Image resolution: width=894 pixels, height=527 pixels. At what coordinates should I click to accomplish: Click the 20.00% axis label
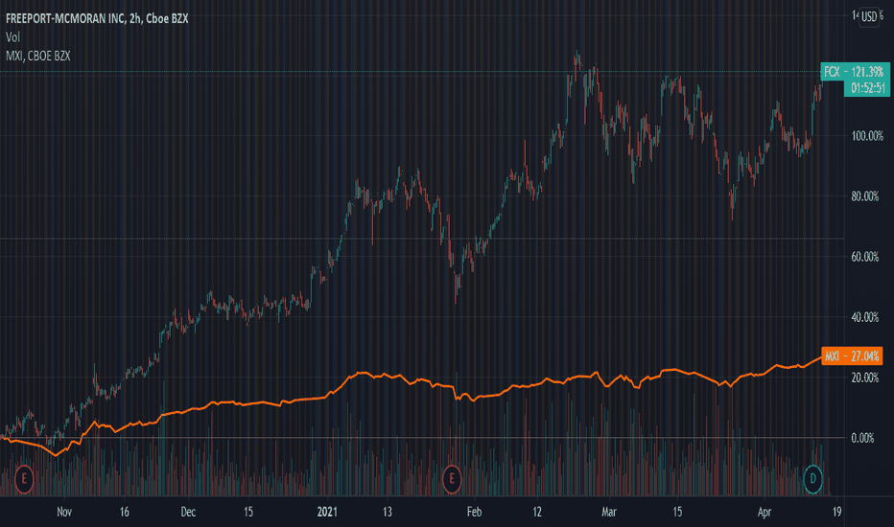[865, 378]
